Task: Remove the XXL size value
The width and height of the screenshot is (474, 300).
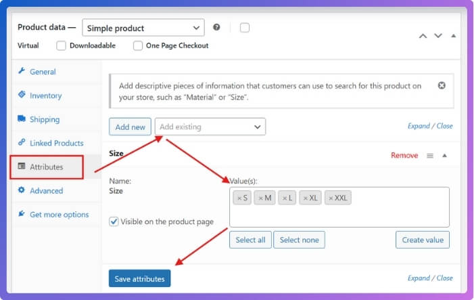Action: [331, 198]
